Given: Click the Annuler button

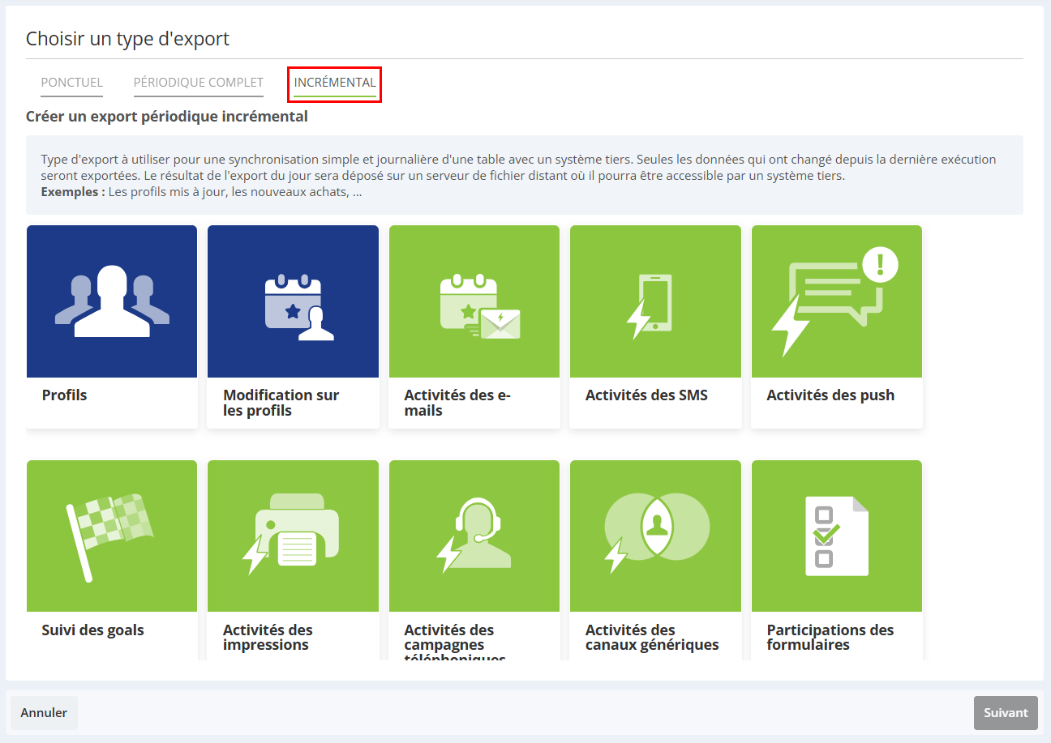Looking at the screenshot, I should (44, 713).
